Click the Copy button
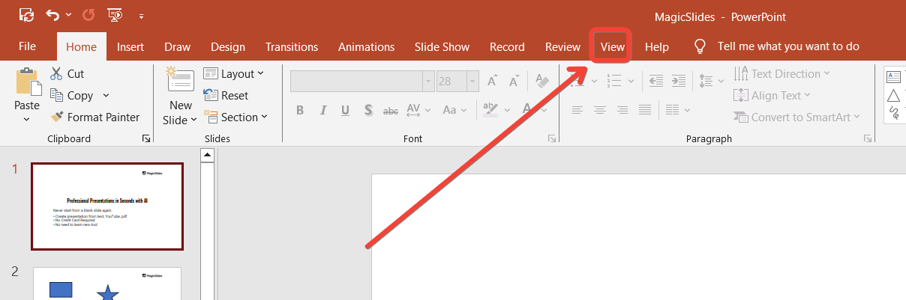 pos(70,95)
